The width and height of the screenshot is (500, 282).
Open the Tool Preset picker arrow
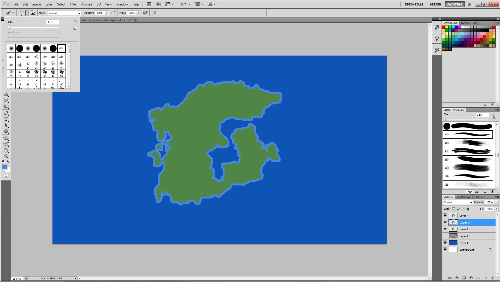tap(13, 13)
